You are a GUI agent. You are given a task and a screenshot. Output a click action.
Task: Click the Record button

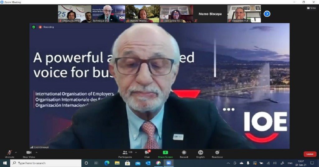tap(184, 154)
